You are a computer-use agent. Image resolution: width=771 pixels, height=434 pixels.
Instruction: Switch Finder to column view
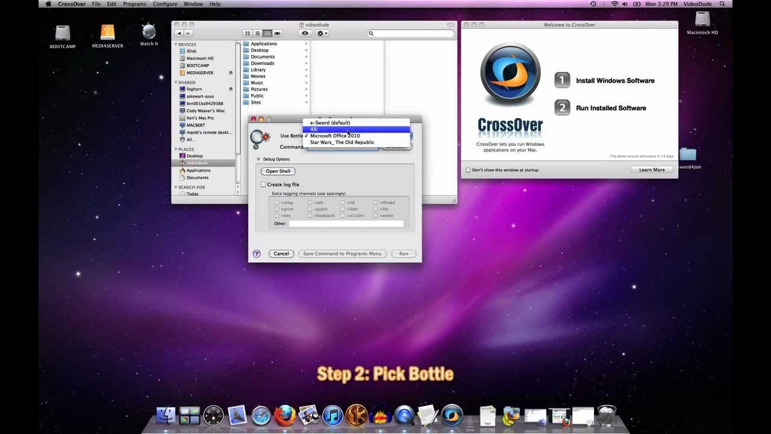pos(267,33)
